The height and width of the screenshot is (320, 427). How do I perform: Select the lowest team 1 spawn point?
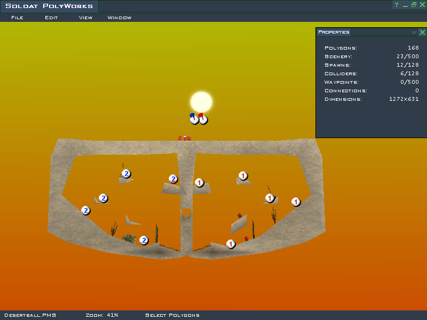click(231, 244)
